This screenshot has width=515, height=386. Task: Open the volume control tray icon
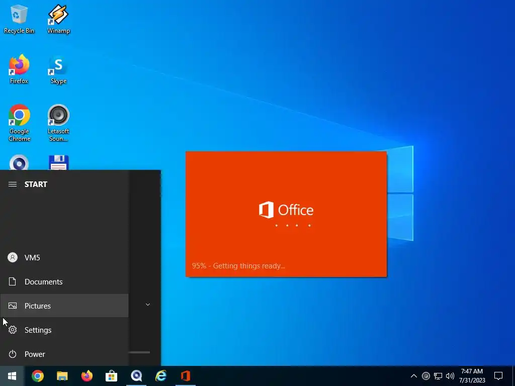coord(450,376)
